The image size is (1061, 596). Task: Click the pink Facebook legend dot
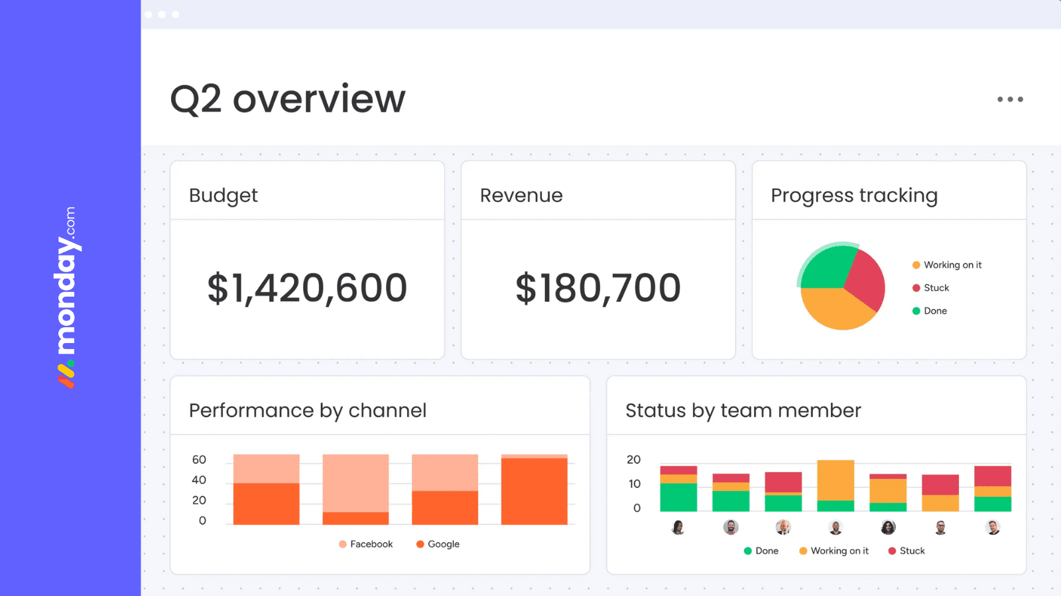(342, 544)
